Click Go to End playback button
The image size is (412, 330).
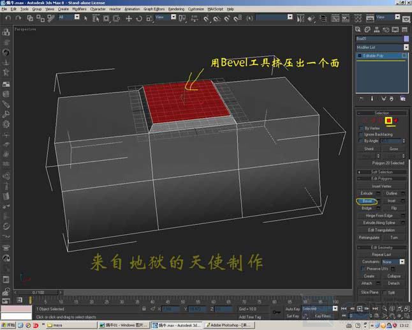click(375, 308)
